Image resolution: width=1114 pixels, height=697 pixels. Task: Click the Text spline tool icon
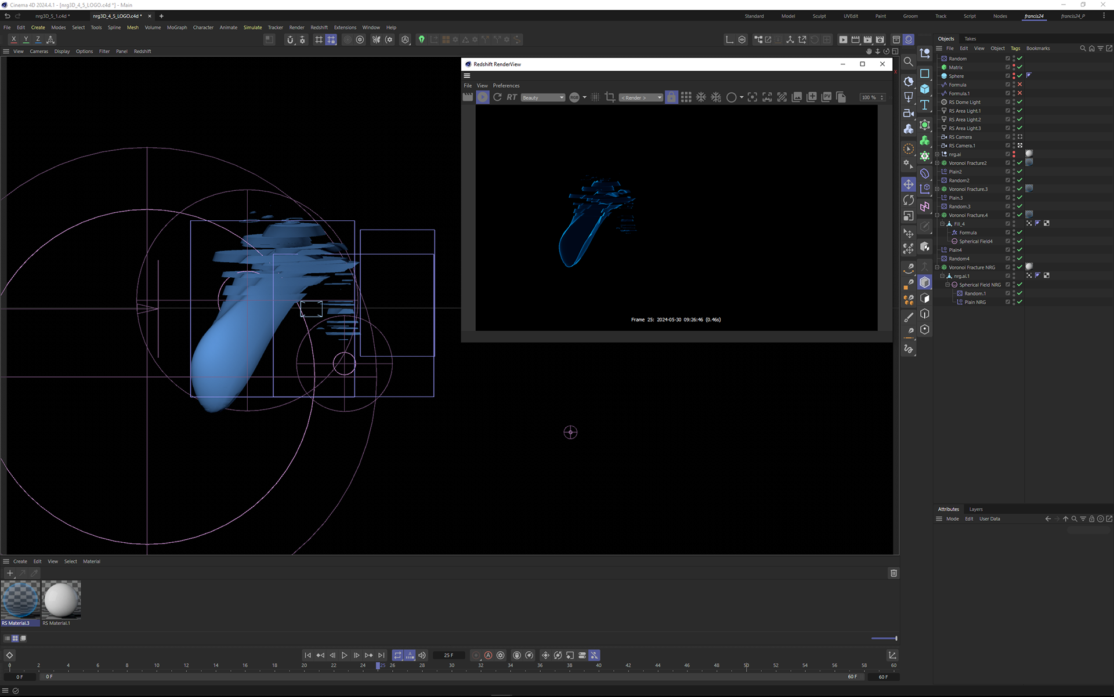point(925,104)
